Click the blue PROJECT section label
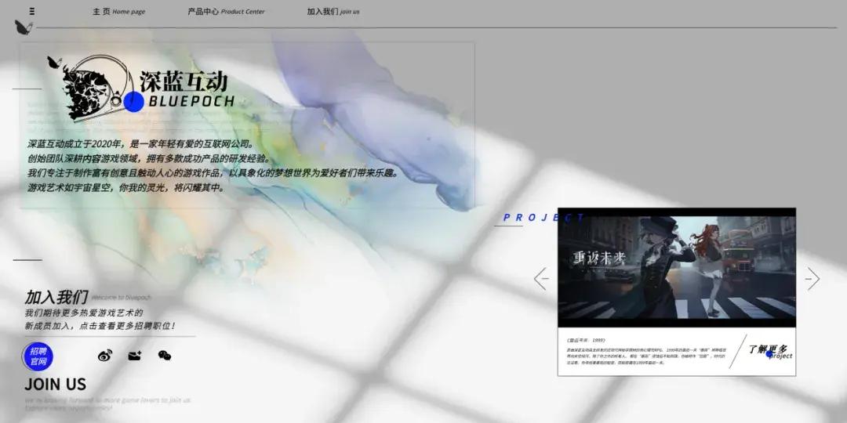 point(543,218)
